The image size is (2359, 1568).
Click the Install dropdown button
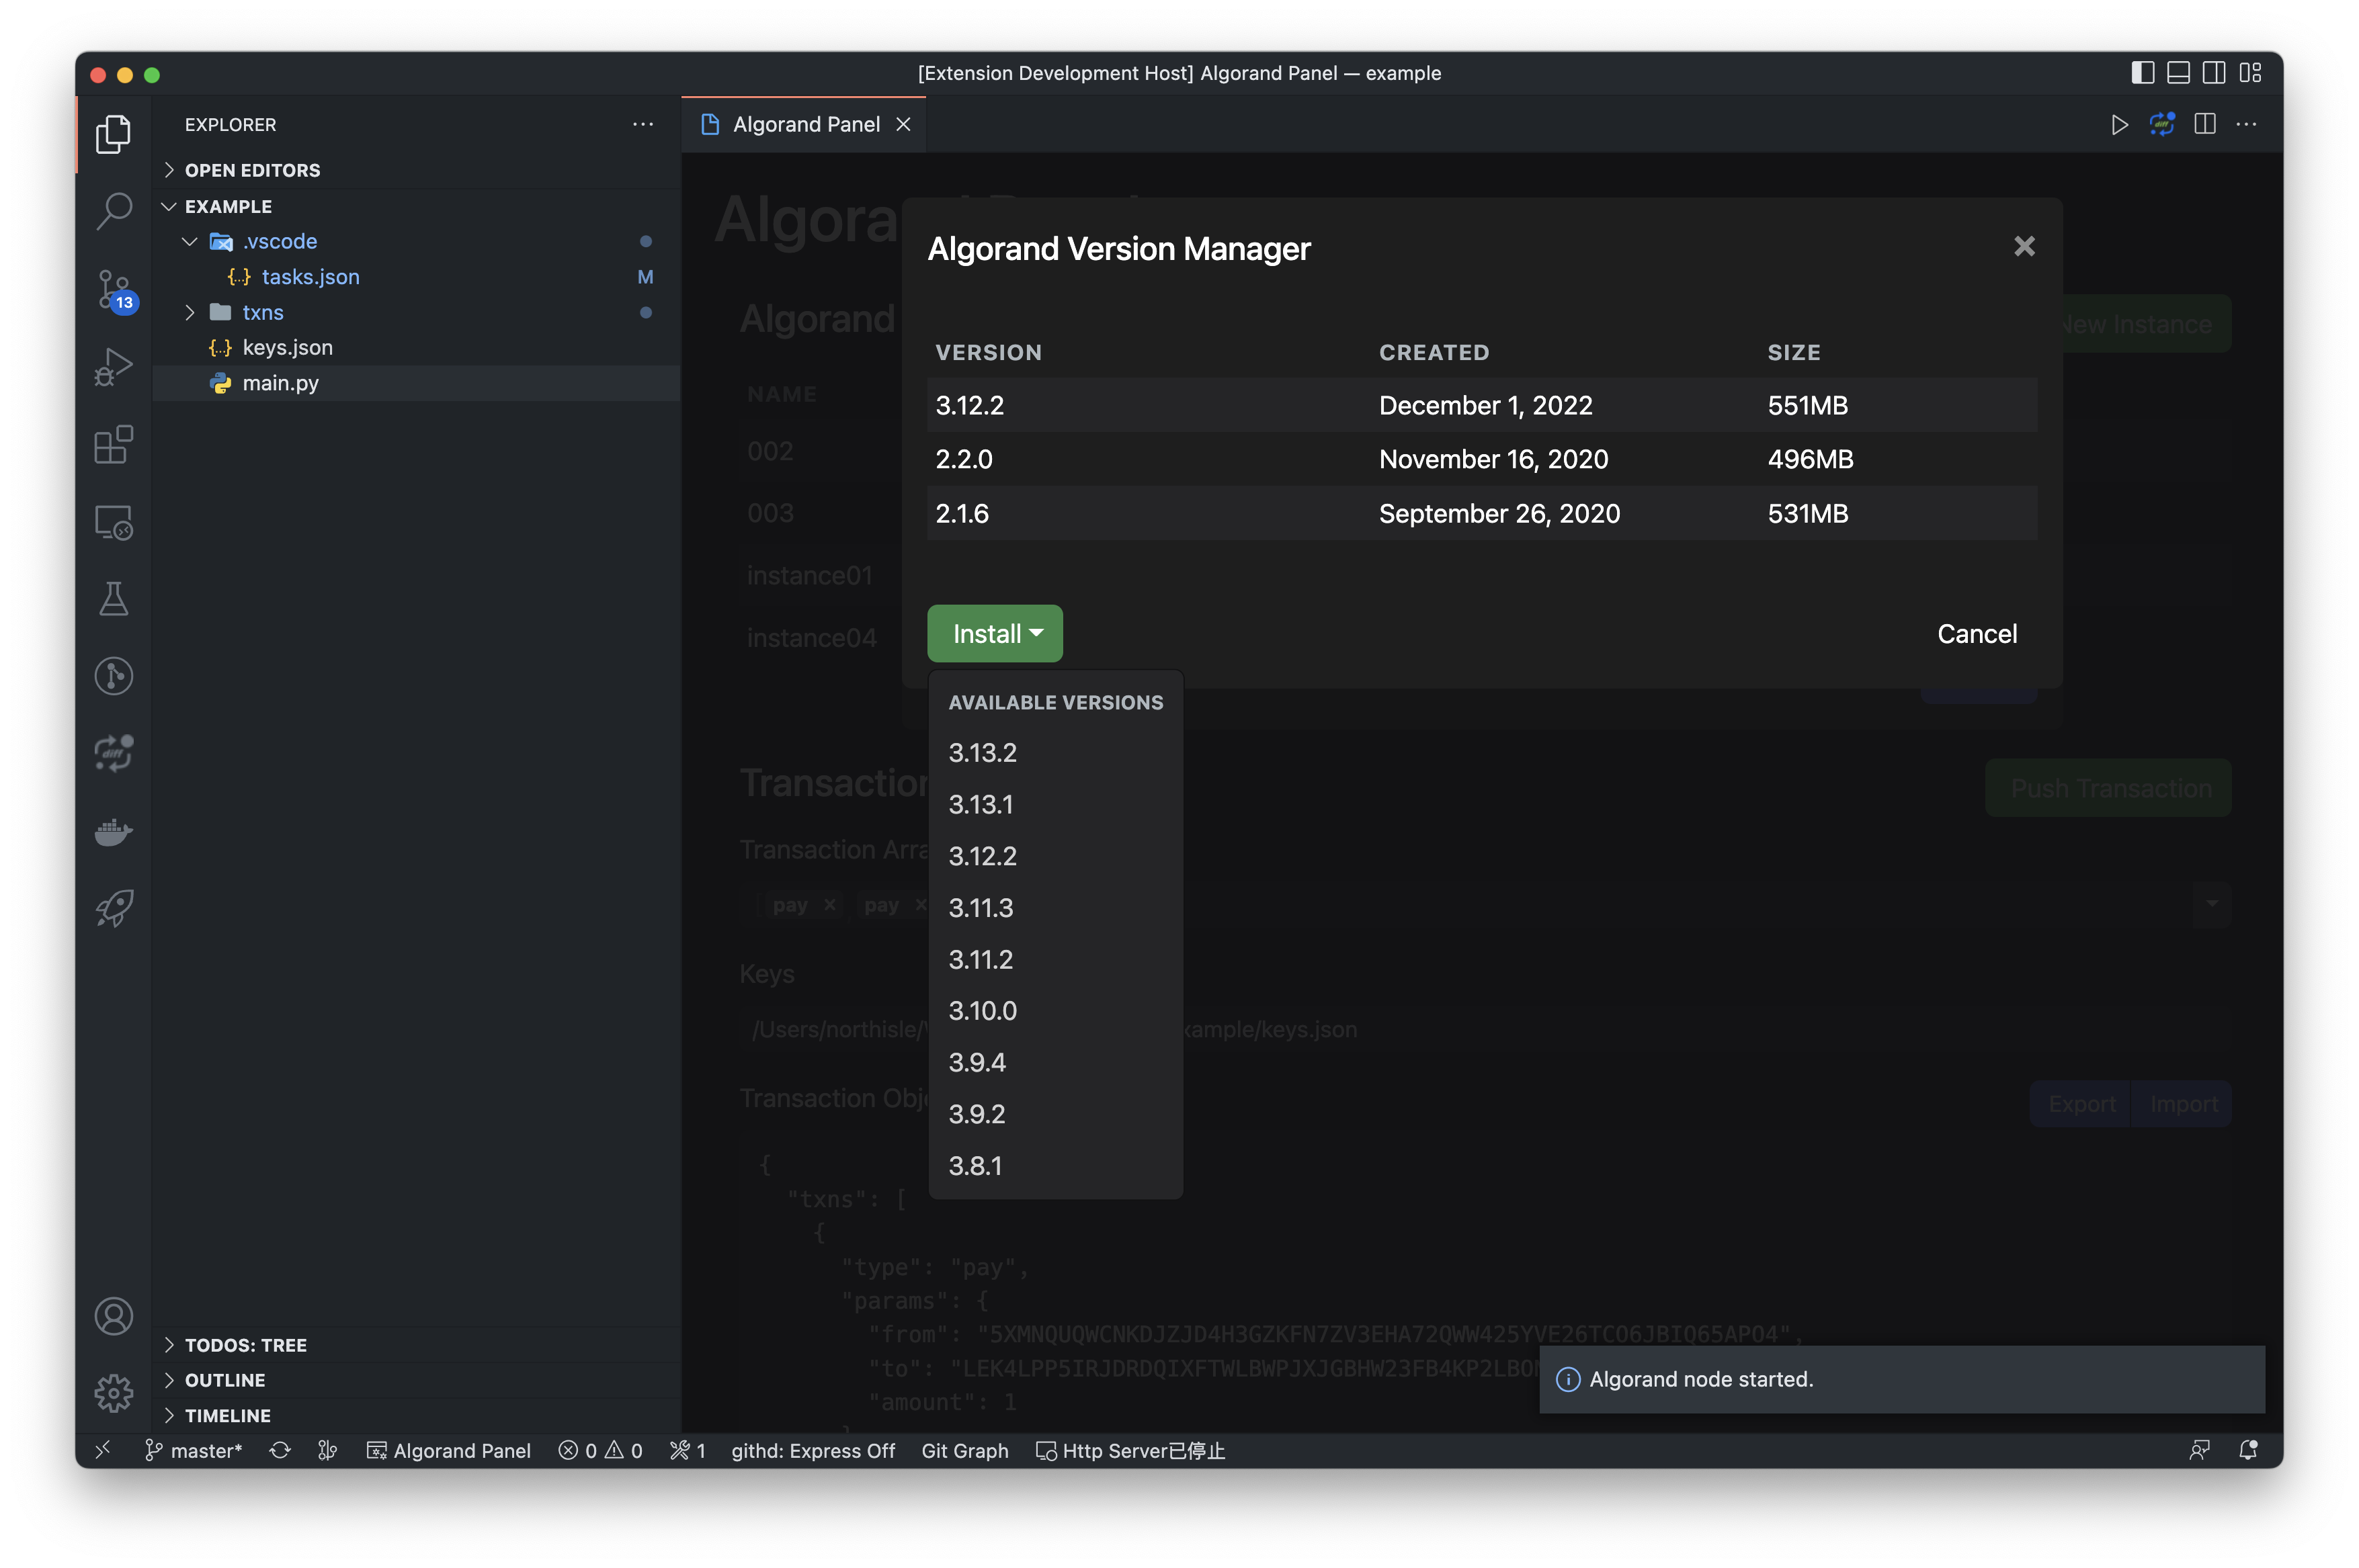[995, 634]
